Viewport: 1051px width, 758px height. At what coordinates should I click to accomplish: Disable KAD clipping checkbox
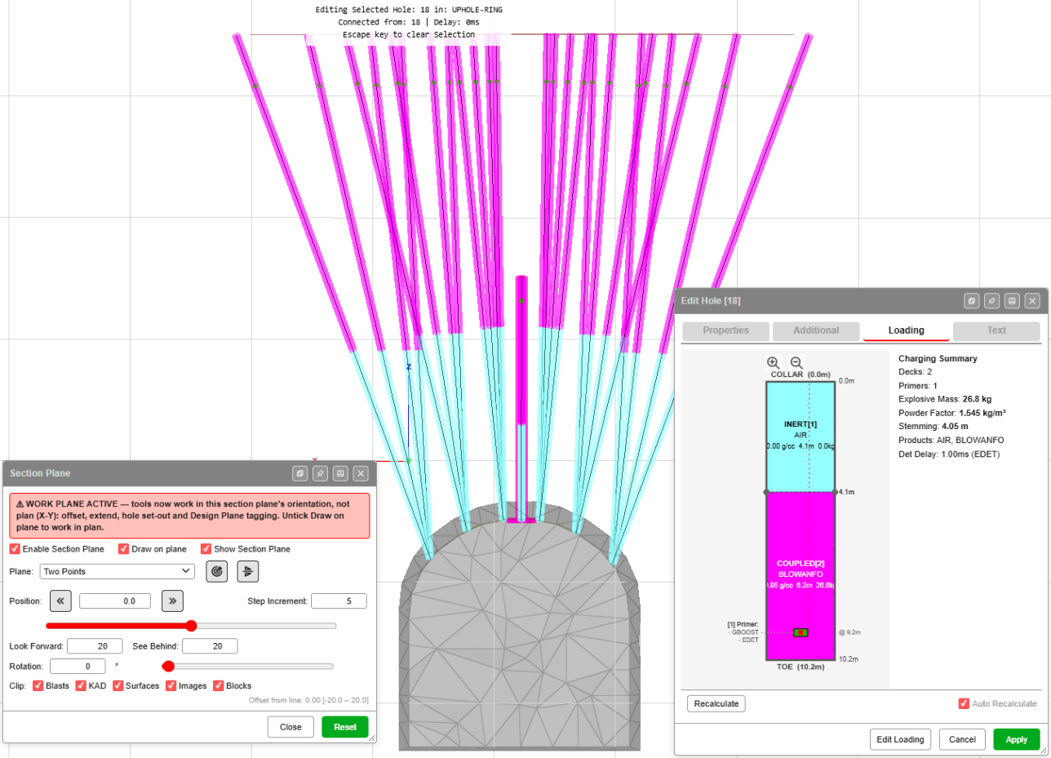[81, 685]
